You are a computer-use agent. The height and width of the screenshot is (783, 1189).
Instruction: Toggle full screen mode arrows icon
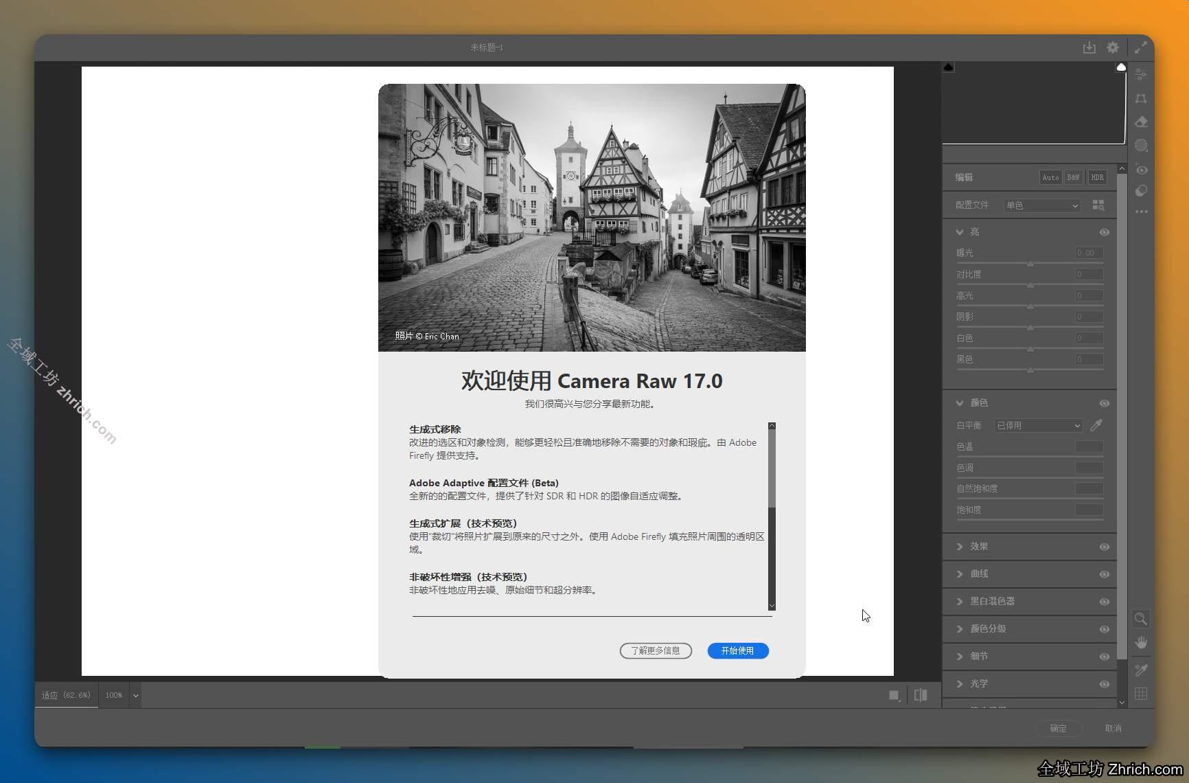(x=1141, y=47)
